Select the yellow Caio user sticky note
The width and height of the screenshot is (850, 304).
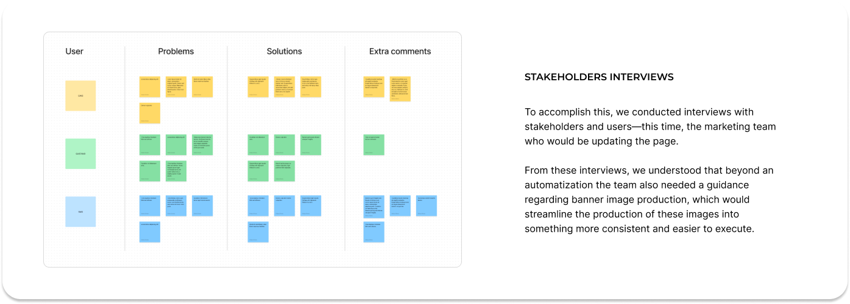tap(80, 95)
